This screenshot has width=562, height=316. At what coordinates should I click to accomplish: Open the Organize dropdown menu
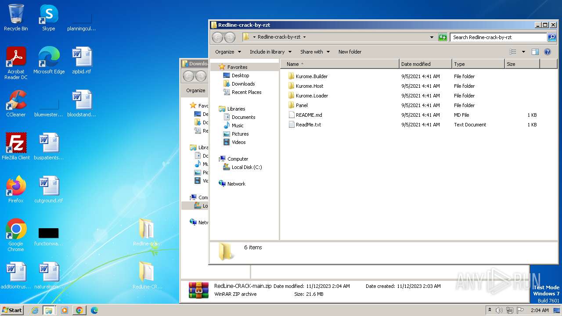[228, 52]
